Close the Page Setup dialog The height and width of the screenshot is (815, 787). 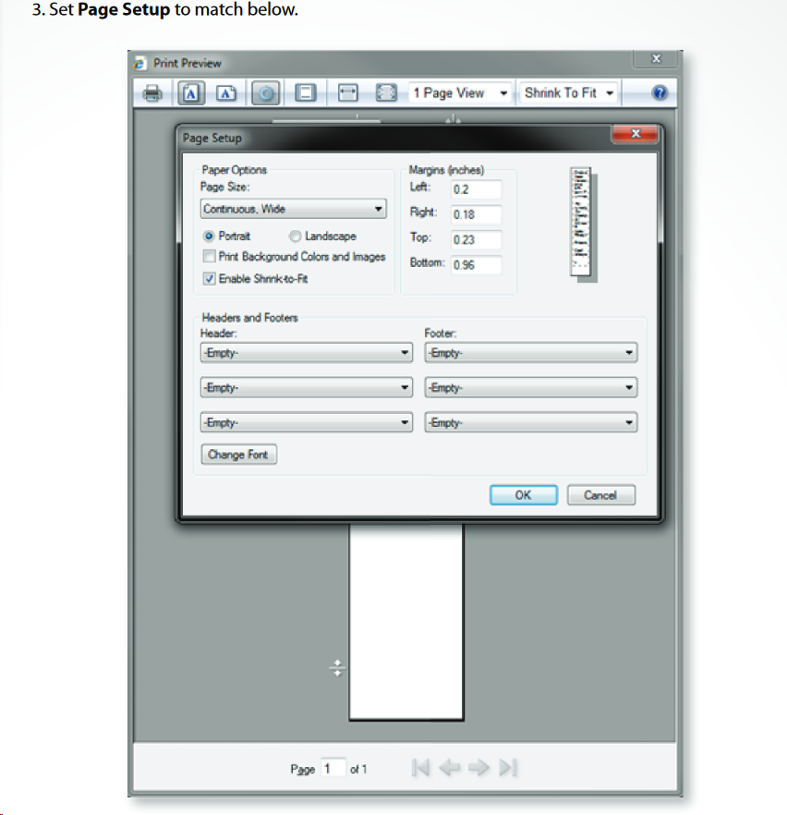[636, 134]
